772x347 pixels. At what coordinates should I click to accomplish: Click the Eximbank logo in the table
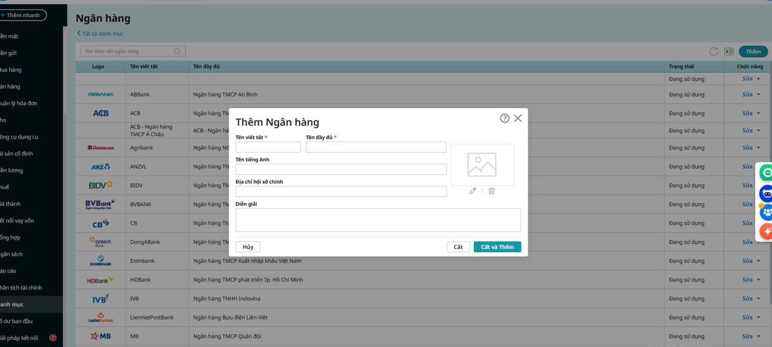pyautogui.click(x=100, y=261)
